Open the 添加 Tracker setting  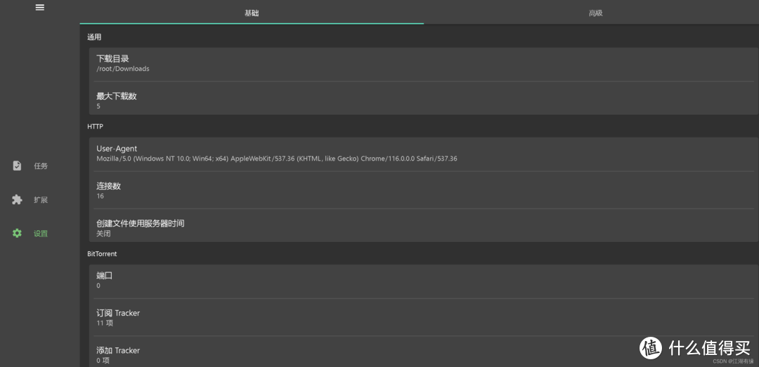click(424, 353)
